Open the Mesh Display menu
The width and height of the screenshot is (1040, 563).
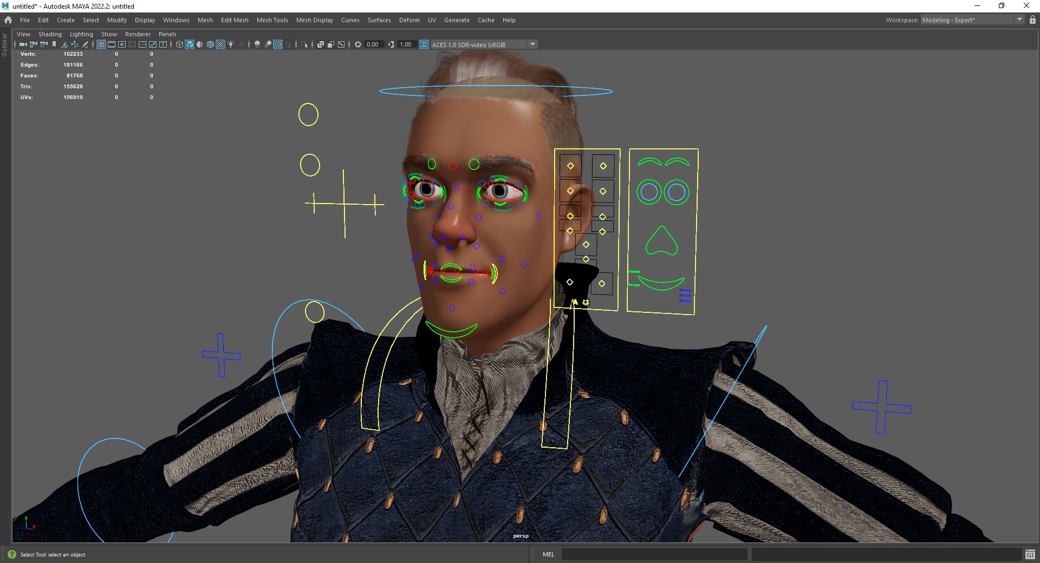point(315,20)
